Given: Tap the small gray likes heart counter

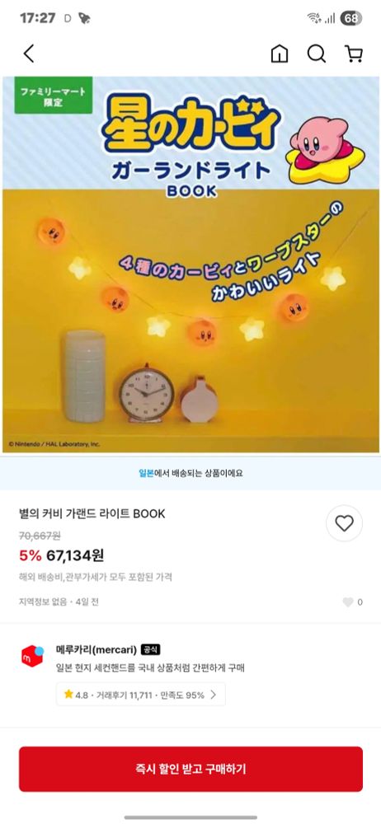Looking at the screenshot, I should pyautogui.click(x=348, y=602).
